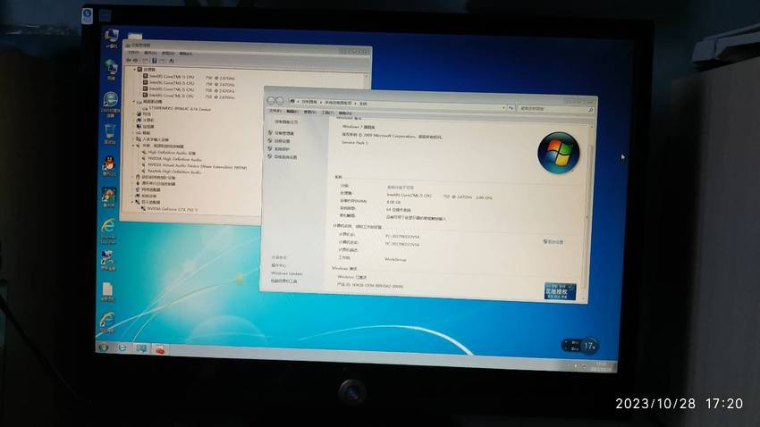Click the red icon in the taskbar
This screenshot has width=760, height=427.
[x=160, y=349]
